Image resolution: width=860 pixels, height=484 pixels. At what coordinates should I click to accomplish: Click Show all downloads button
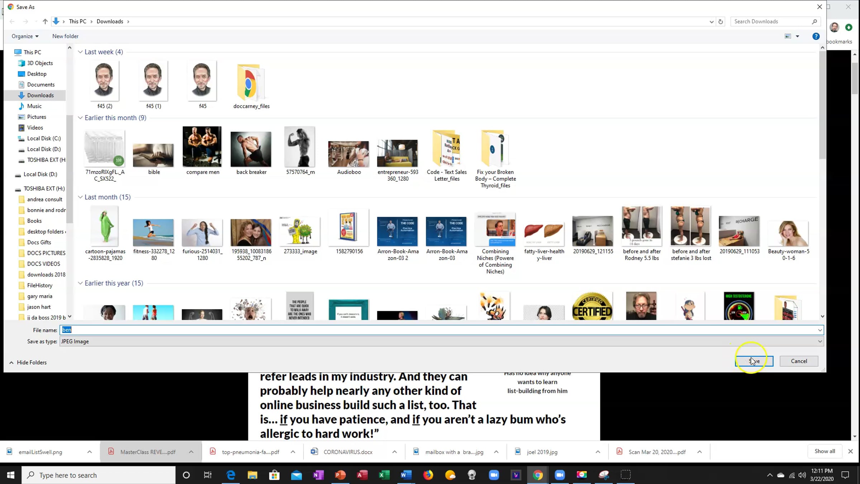[825, 451]
